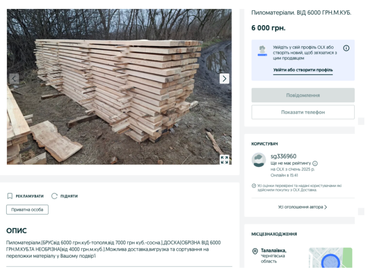
Task: Click the verified checkmark icon under ratings
Action: 254,186
